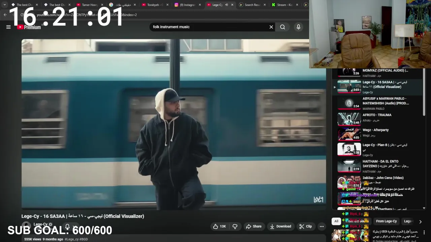Open HAITHAM - DA EL ENTO 3AYZENO thumbnail
The height and width of the screenshot is (242, 431).
tap(349, 165)
